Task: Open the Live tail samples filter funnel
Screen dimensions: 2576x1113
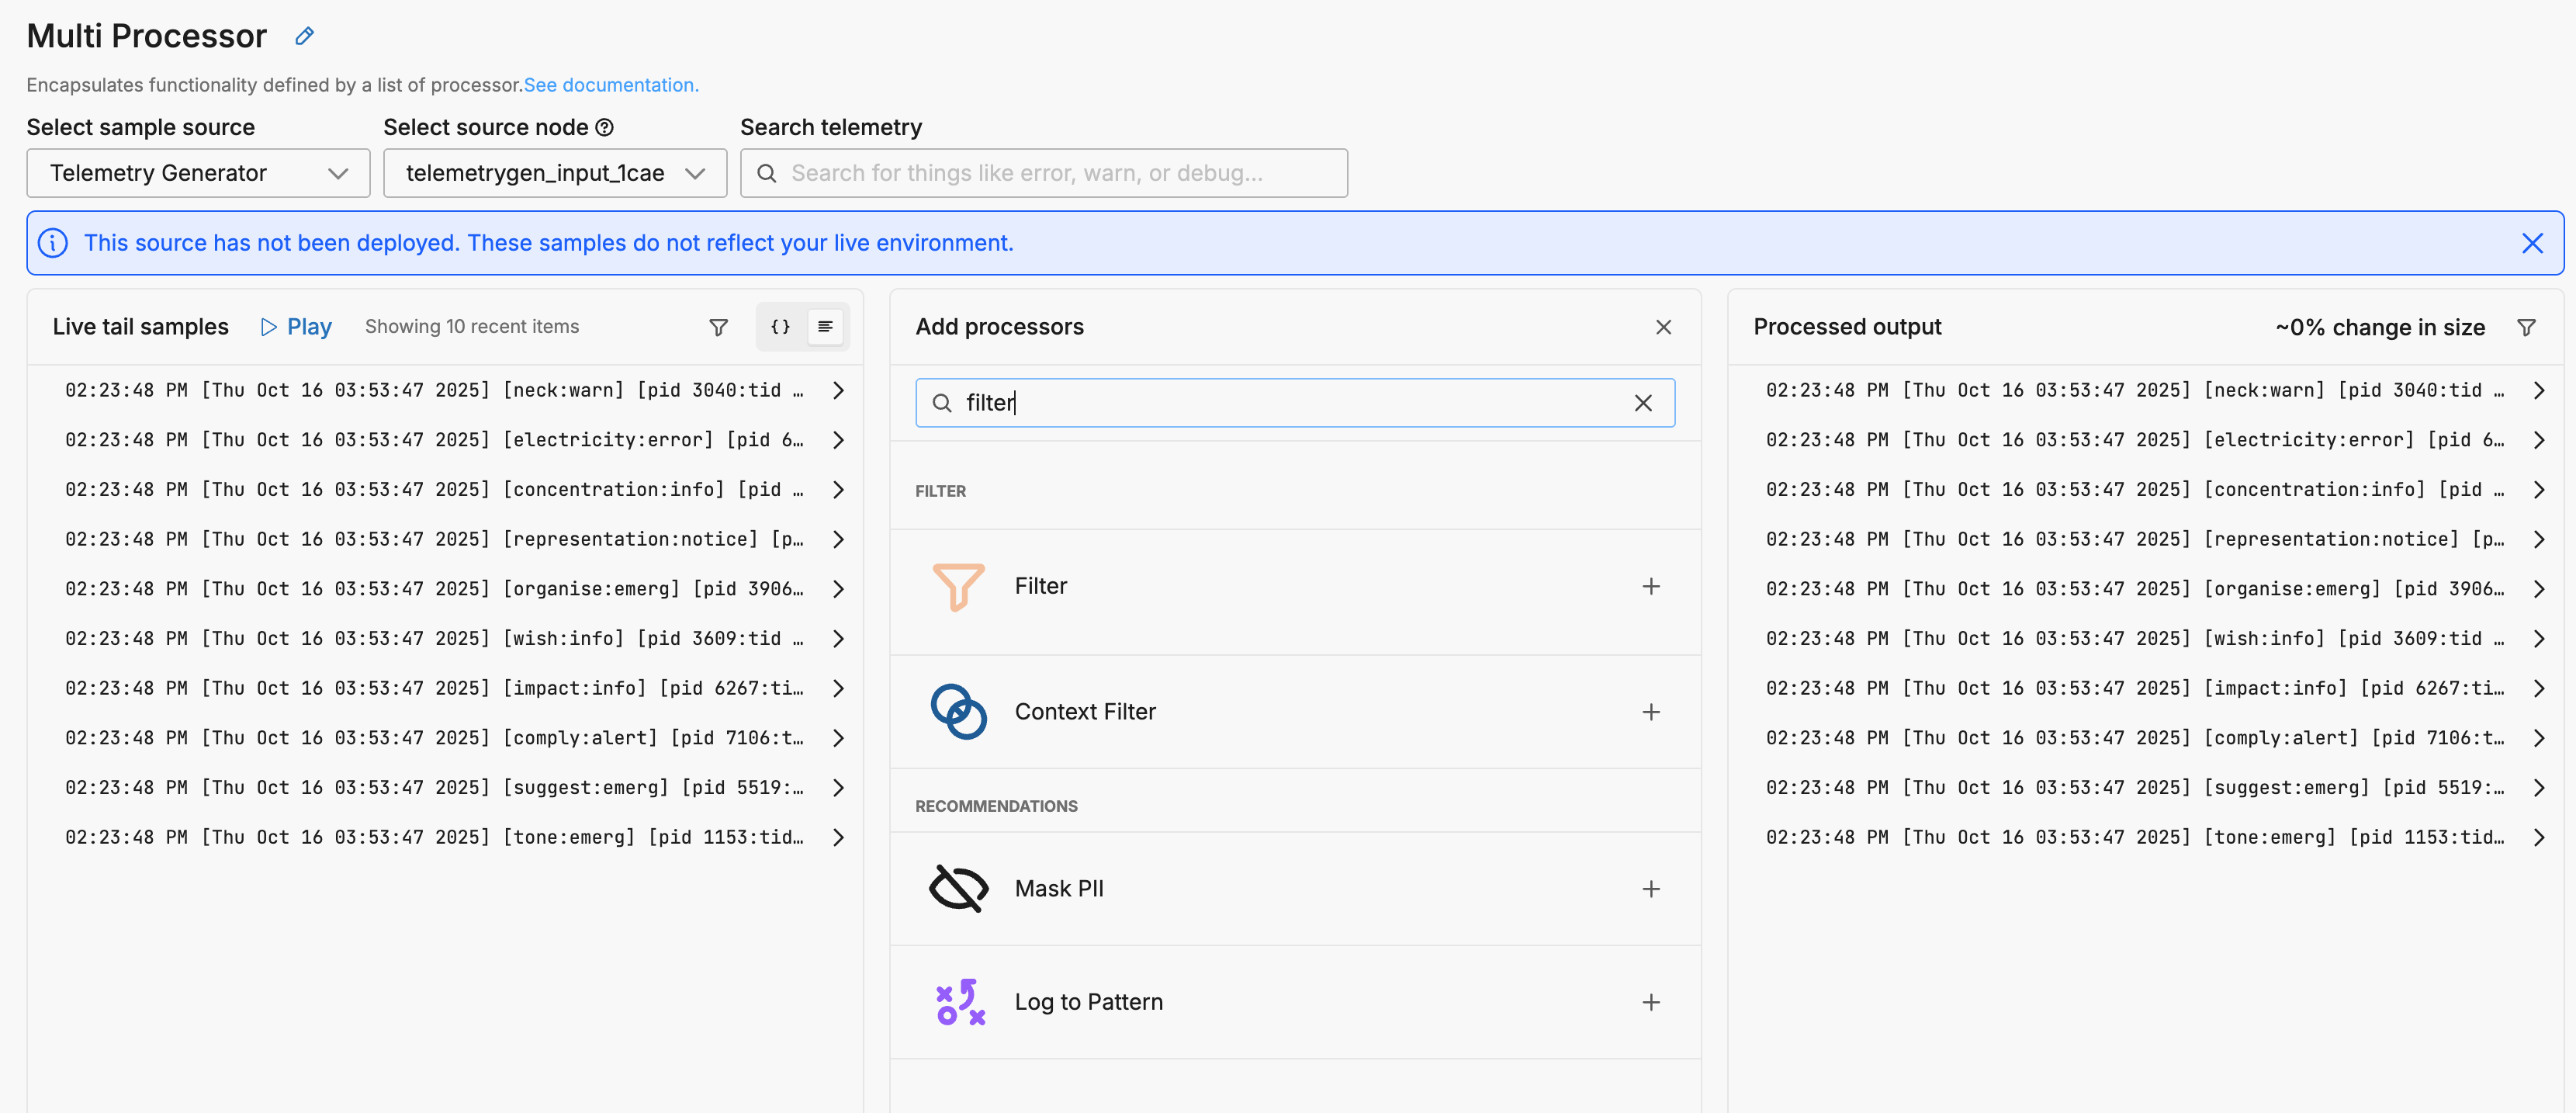Action: 718,327
